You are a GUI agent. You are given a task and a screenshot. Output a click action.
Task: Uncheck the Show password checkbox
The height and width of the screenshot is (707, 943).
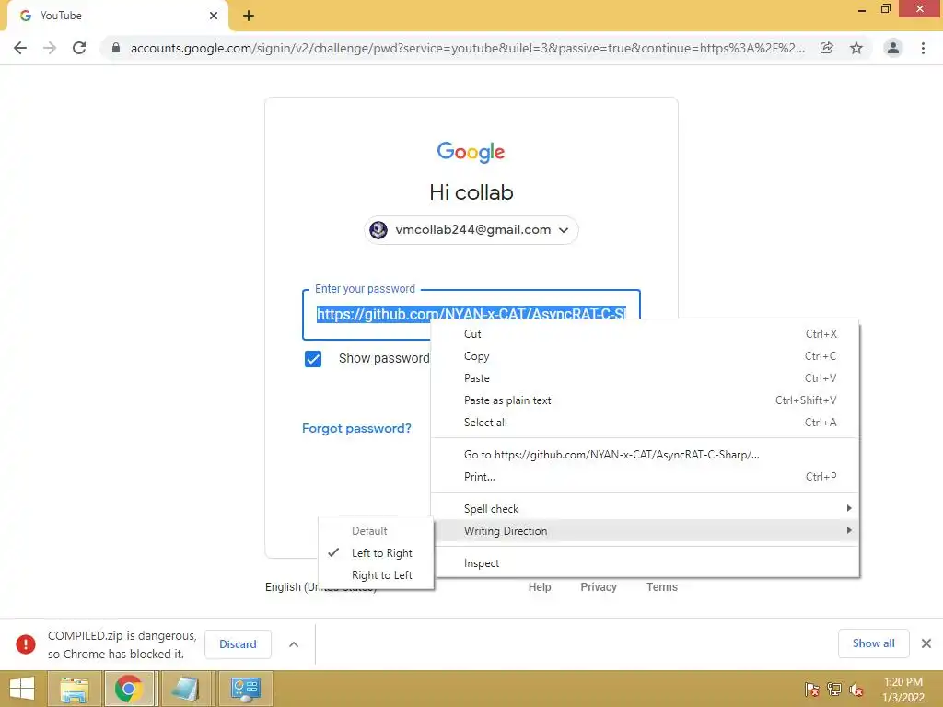click(x=313, y=359)
